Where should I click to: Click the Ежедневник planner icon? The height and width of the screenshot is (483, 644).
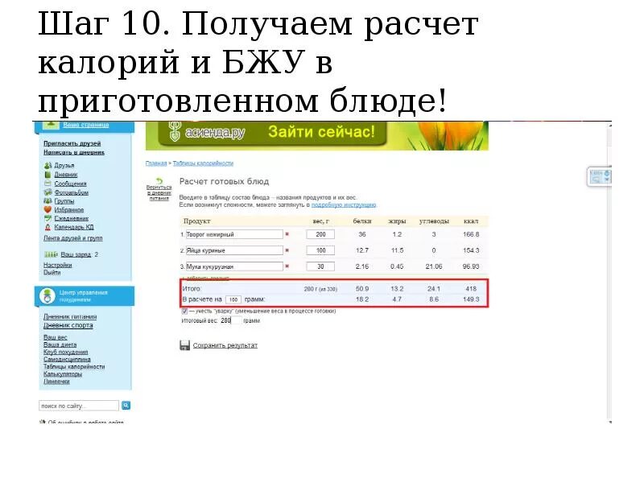tap(47, 218)
